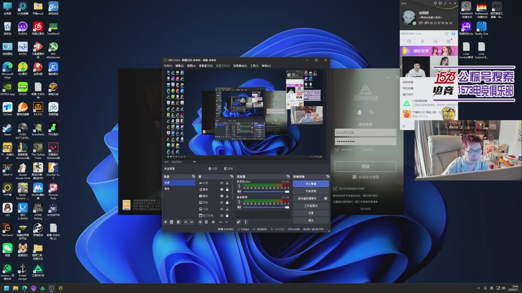The height and width of the screenshot is (293, 522).
Task: Open Studio One shortcut at desktop top right
Action: tap(482, 28)
